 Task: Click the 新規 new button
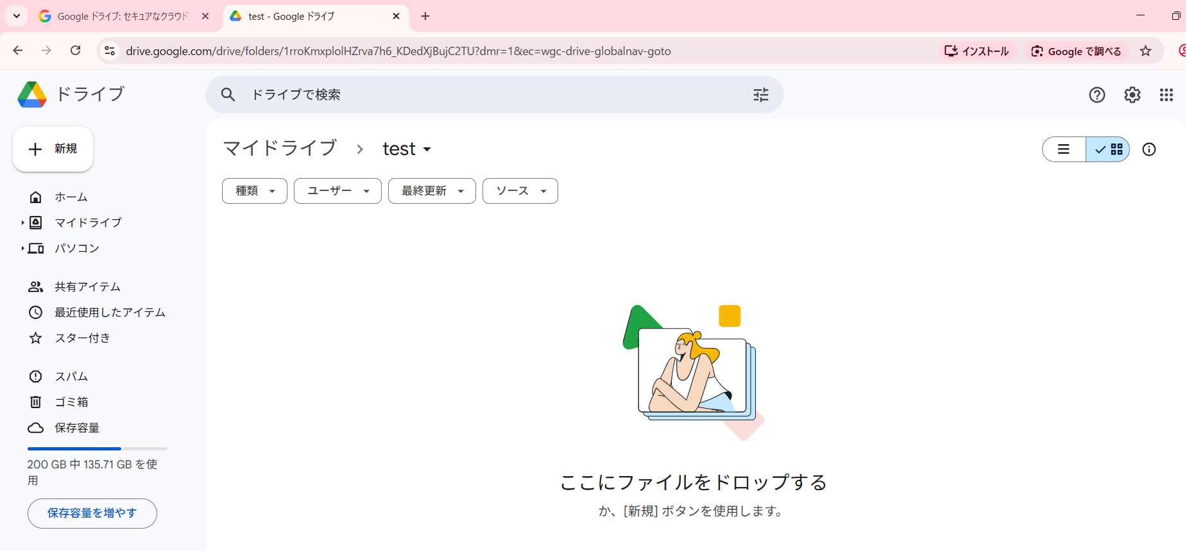(x=53, y=149)
